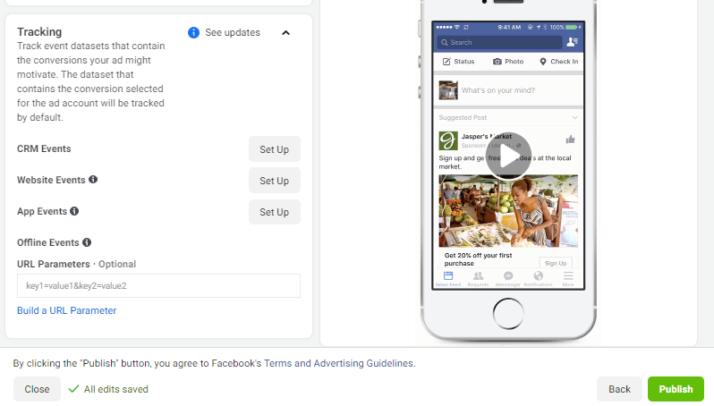
Task: Click the Tracking section heading
Action: (x=39, y=32)
